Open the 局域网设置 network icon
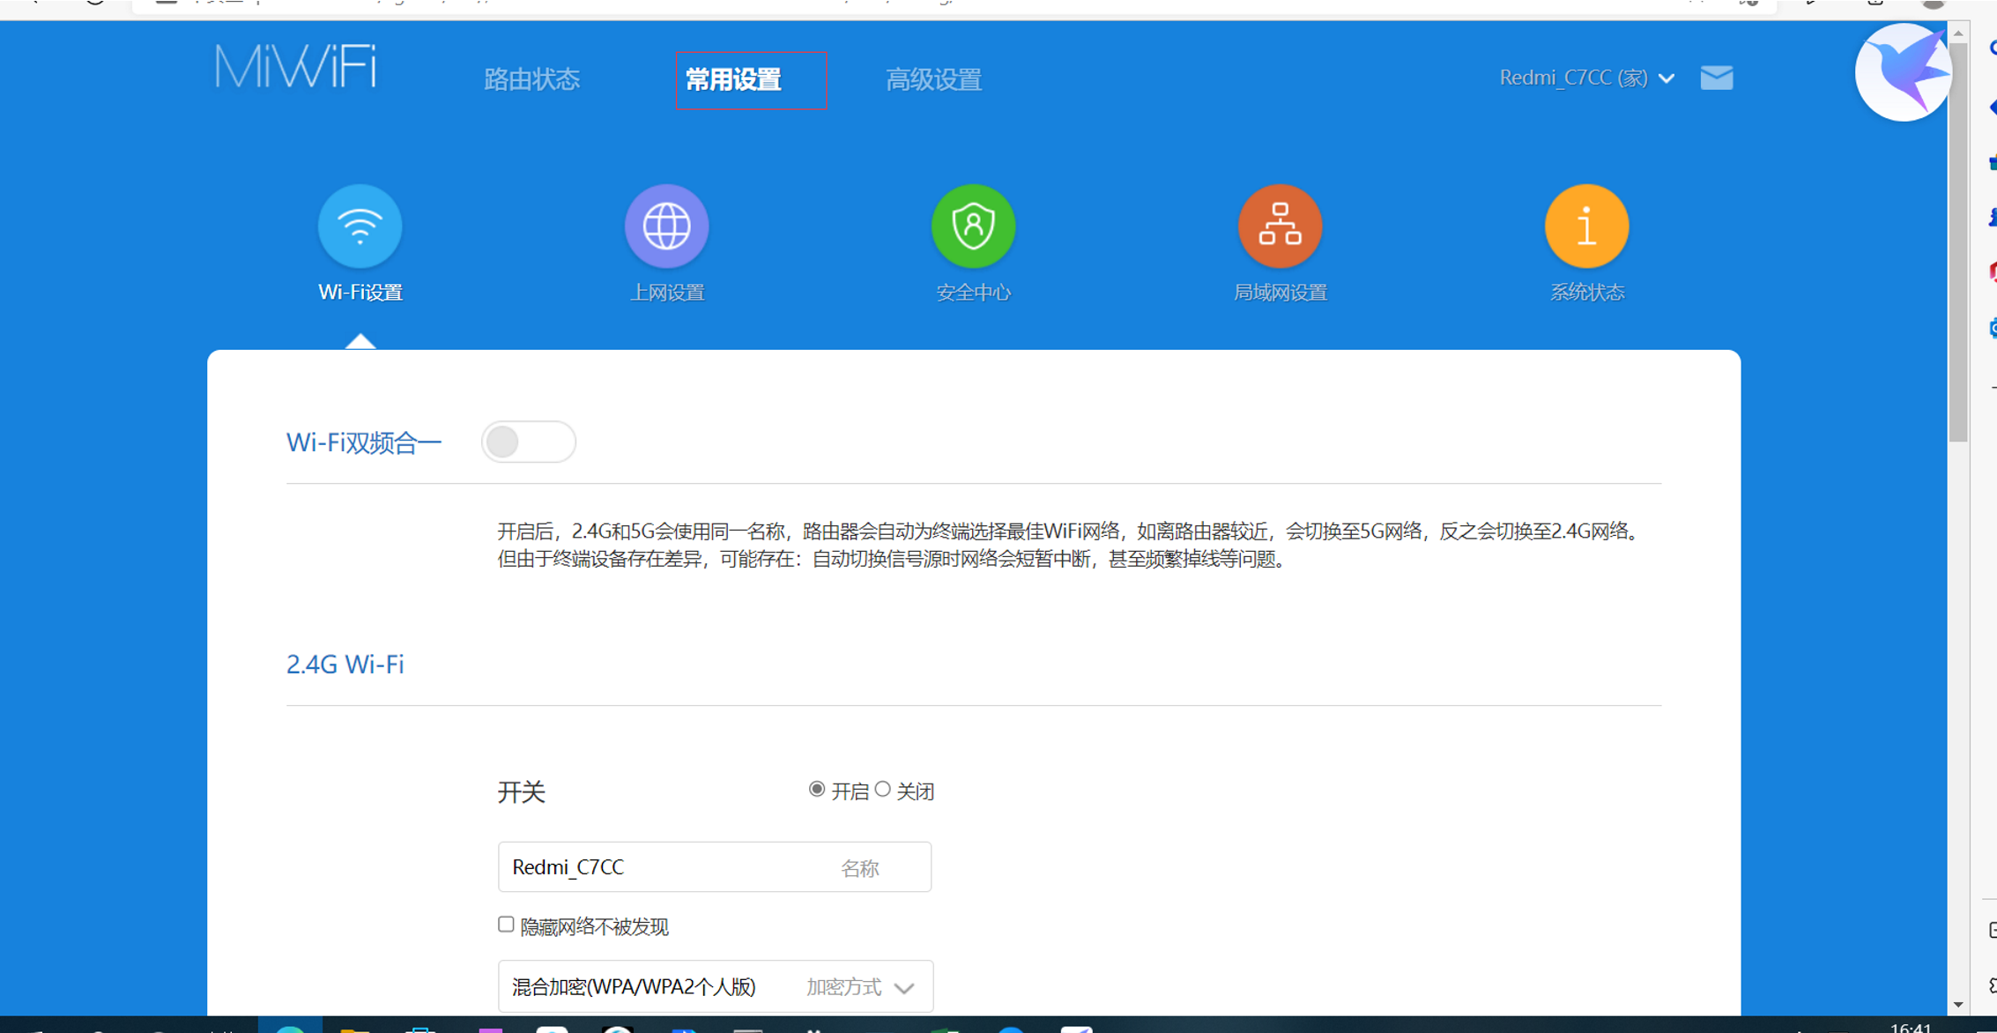The height and width of the screenshot is (1033, 1997). 1280,227
